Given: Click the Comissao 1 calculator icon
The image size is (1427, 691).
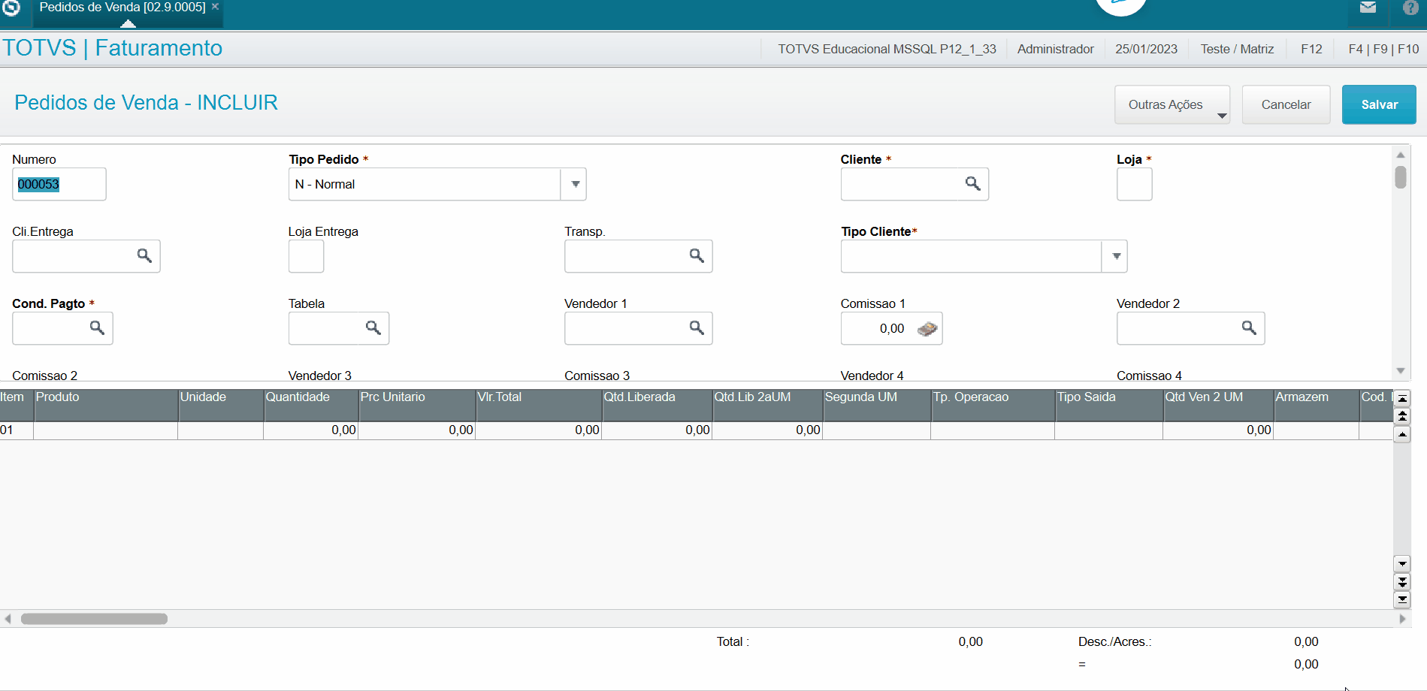Looking at the screenshot, I should click(x=927, y=328).
